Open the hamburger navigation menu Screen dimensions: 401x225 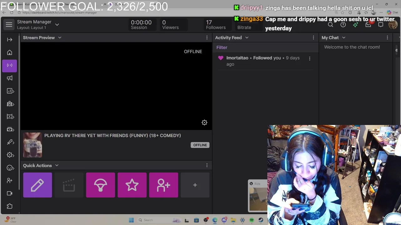9,25
